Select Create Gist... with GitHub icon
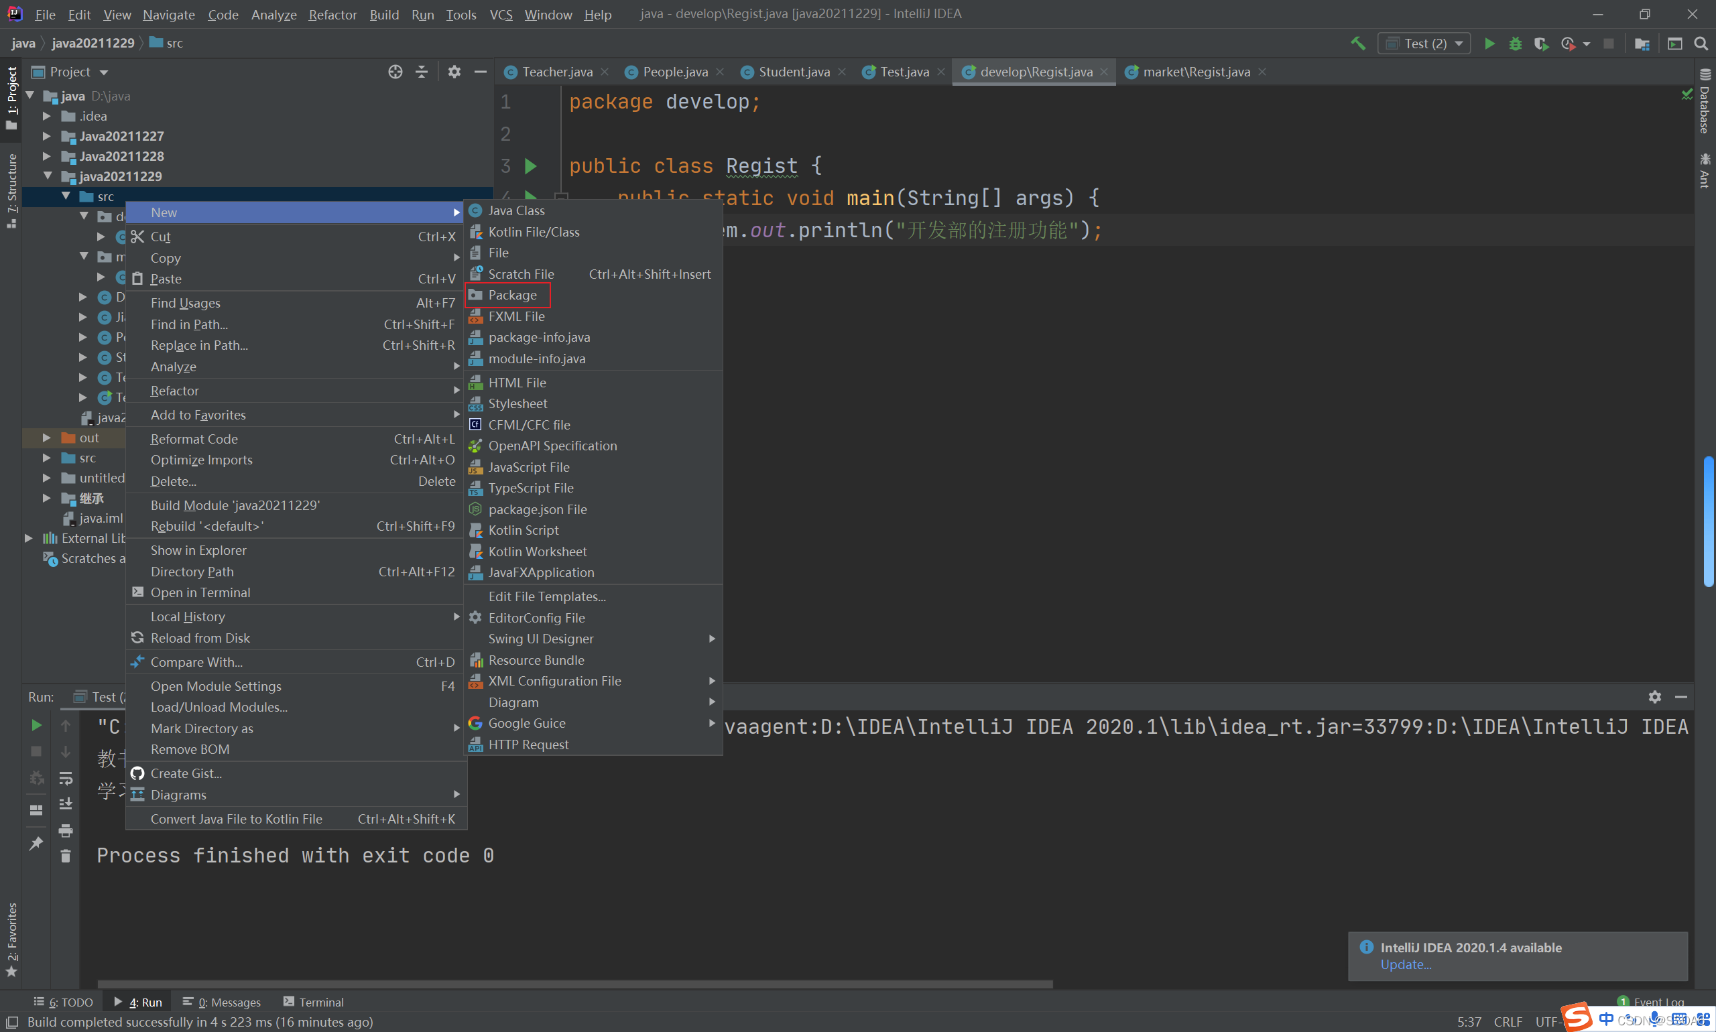 tap(296, 773)
